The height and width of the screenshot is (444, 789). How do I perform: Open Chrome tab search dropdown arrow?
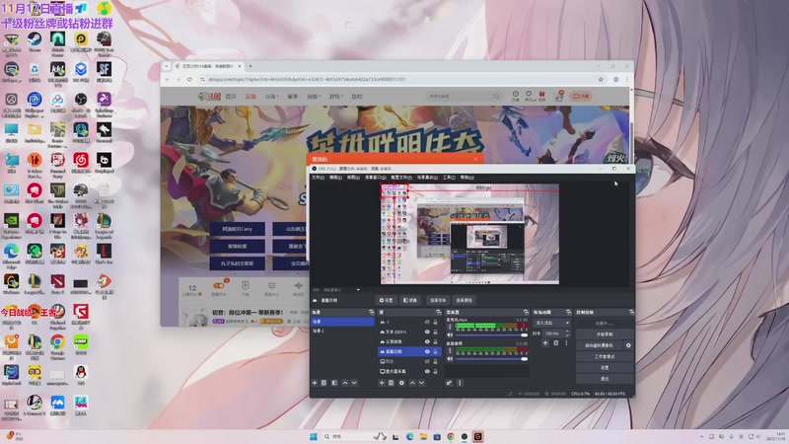pos(167,66)
